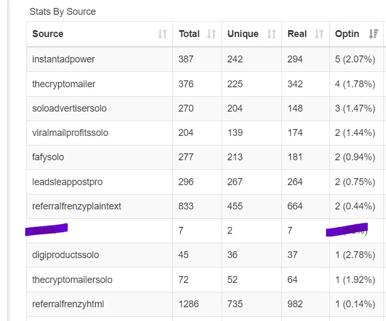Click the Stats By Source heading
Screen dimensions: 386x321
click(62, 11)
